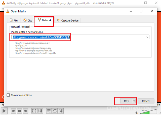Toggle the playlist view in VLC
161x115 pixels.
(49, 111)
